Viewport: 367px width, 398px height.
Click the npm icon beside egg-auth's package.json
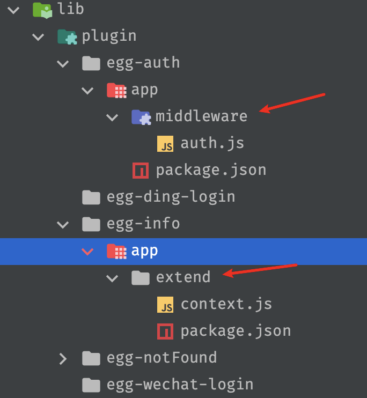(x=141, y=170)
